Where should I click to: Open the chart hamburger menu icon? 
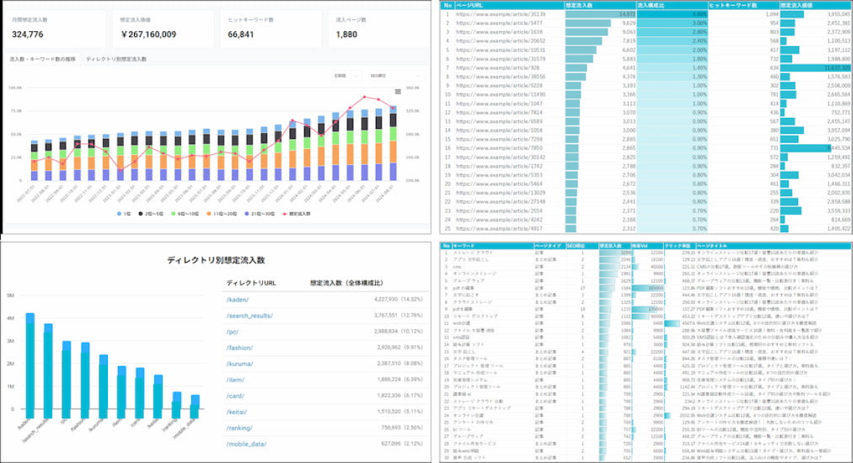click(398, 92)
